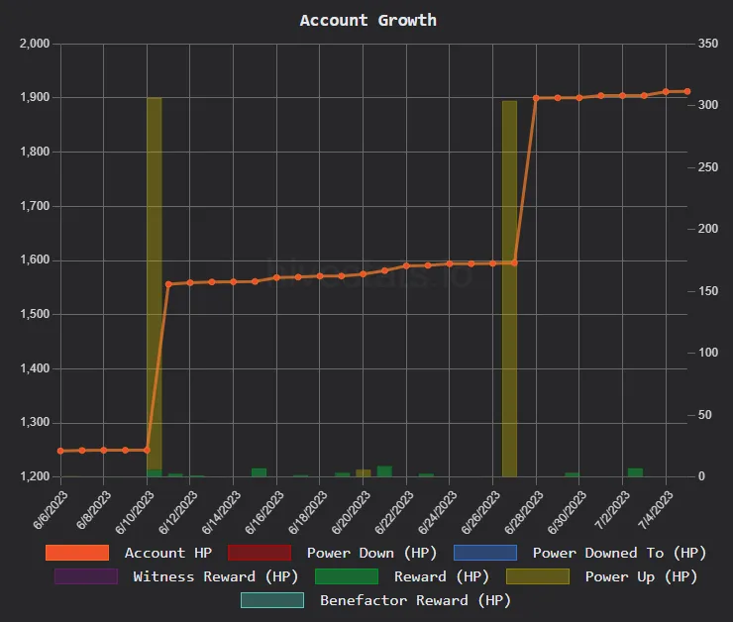
Task: Click the last Account HP data point
Action: pyautogui.click(x=687, y=91)
